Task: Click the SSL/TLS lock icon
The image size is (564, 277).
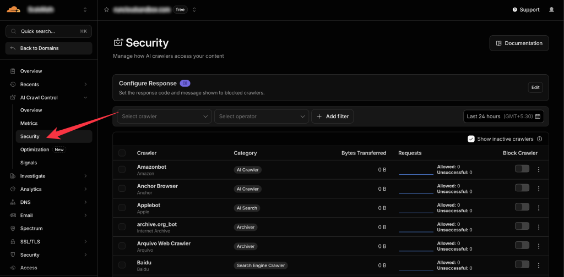Action: [13, 241]
